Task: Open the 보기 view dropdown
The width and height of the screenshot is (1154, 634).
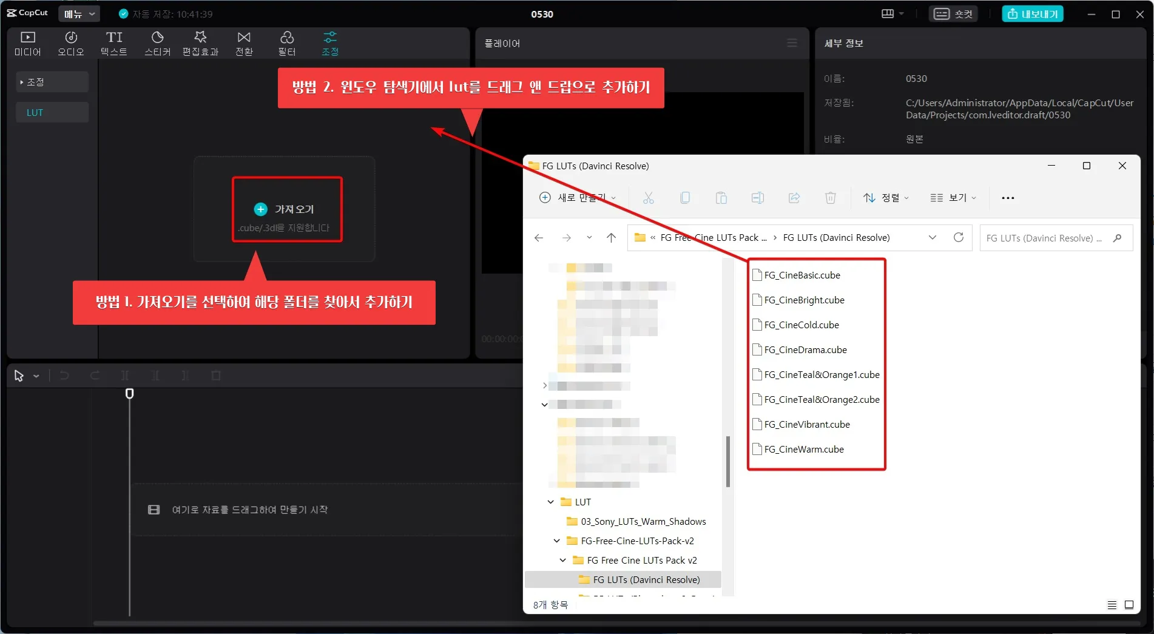Action: coord(953,198)
